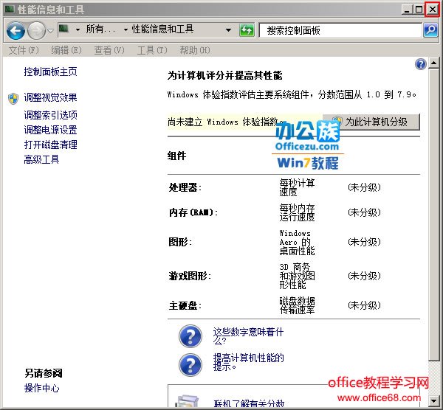The width and height of the screenshot is (443, 410).
Task: Click the vertical scrollbar thumb
Action: coord(433,215)
